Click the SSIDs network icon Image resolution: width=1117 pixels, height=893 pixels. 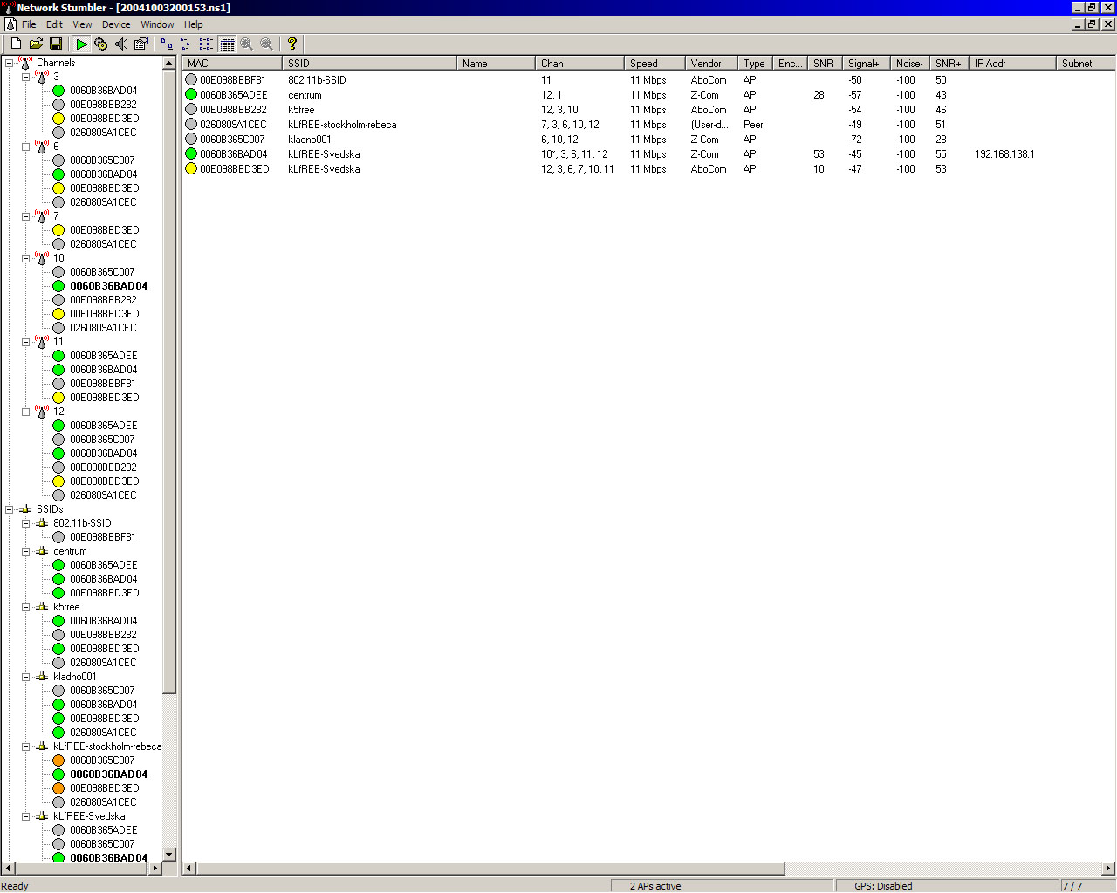click(25, 509)
